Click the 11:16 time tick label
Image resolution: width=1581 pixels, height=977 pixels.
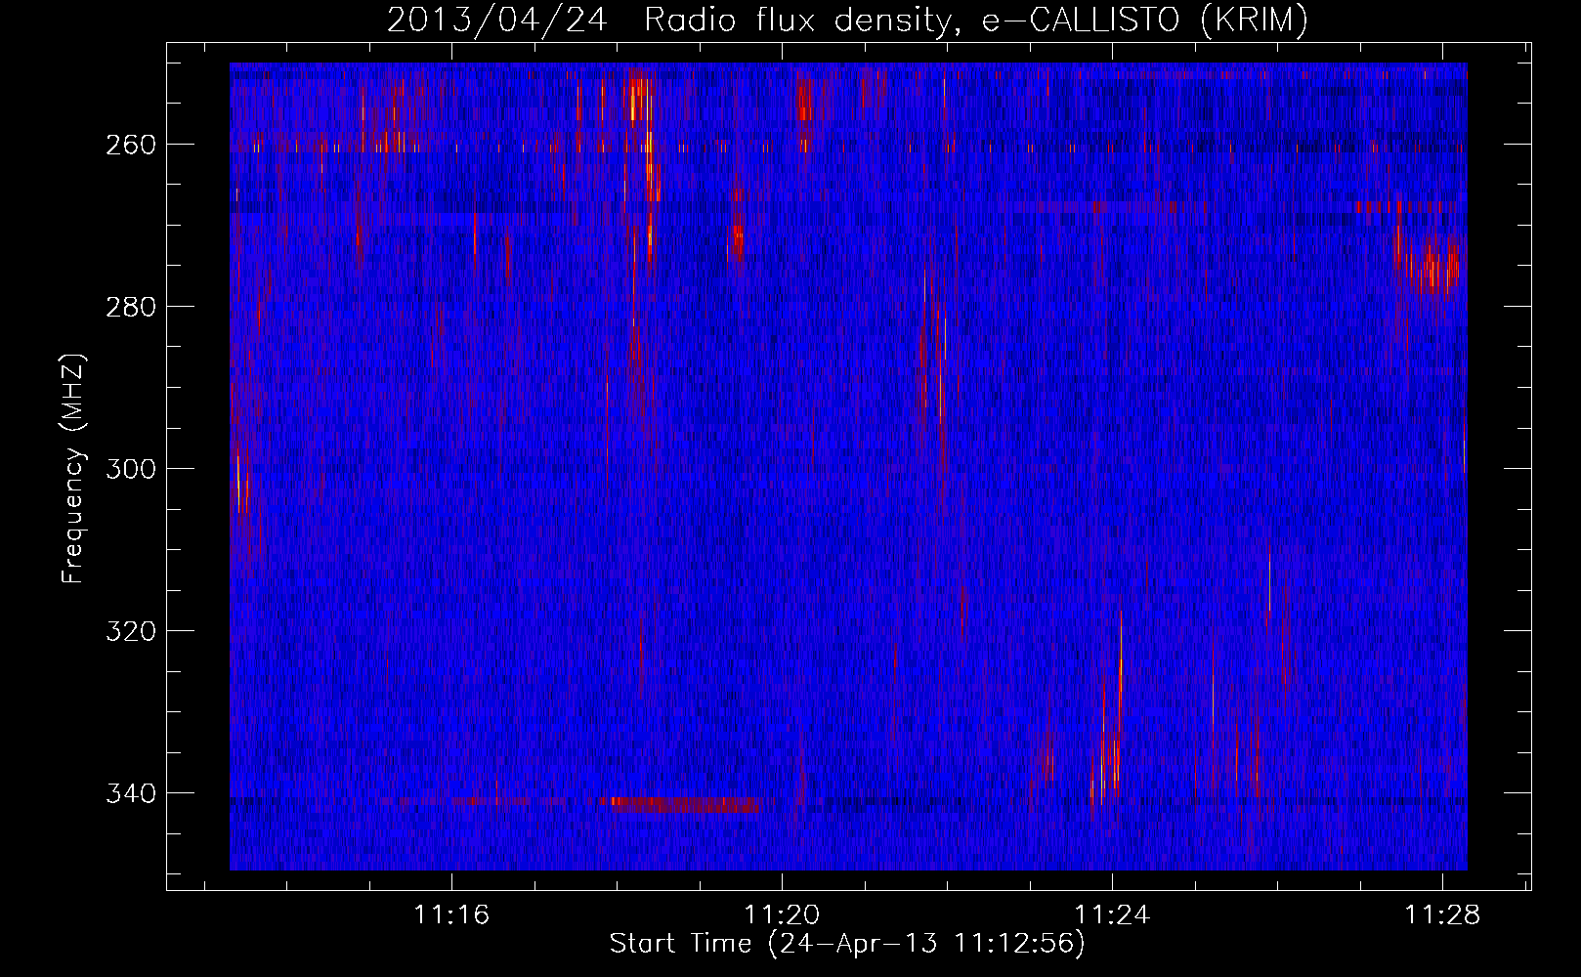(451, 915)
